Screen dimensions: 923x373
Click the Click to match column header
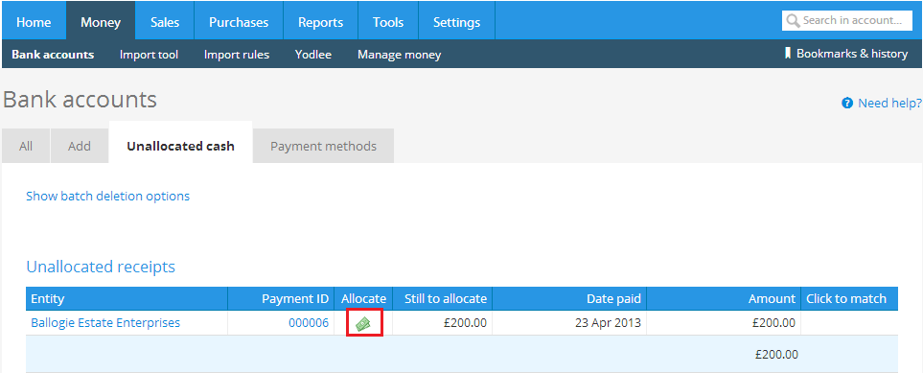(849, 299)
